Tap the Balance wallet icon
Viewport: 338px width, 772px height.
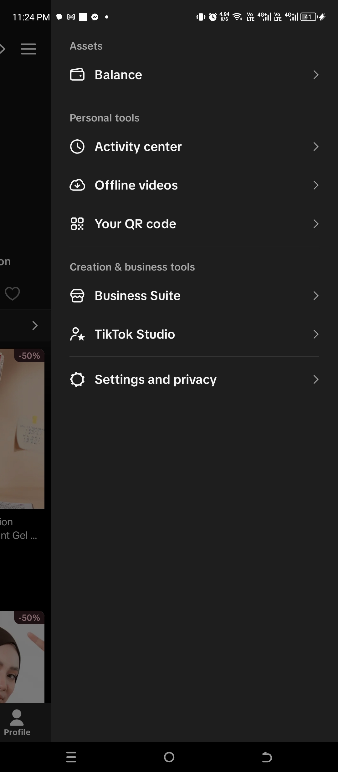(77, 75)
